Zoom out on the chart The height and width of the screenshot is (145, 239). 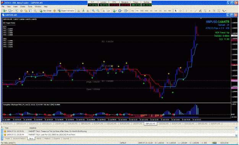click(x=98, y=11)
